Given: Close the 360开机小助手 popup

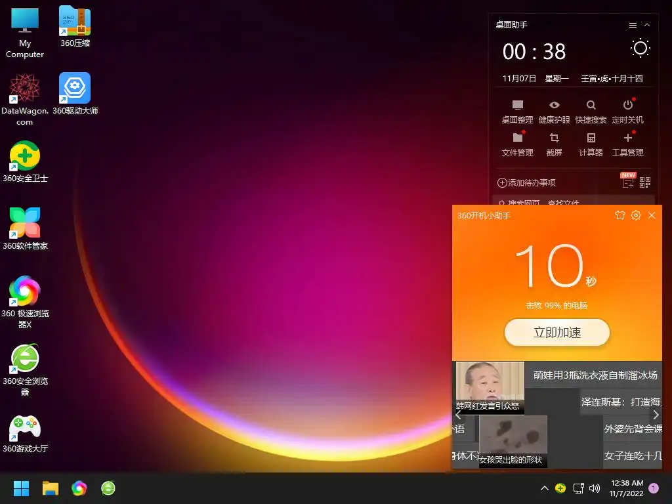Looking at the screenshot, I should point(652,215).
